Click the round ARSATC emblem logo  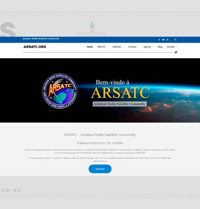60,90
